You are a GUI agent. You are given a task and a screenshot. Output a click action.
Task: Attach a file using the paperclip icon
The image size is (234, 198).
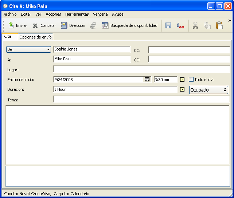point(93,25)
